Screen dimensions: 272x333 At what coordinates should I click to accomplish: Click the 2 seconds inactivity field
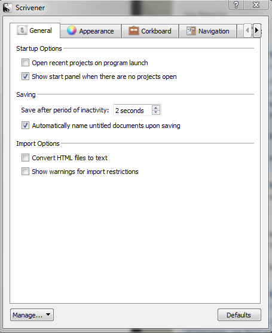point(137,110)
